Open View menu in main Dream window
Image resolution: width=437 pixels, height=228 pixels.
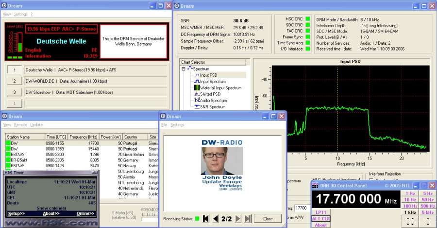tap(7, 14)
